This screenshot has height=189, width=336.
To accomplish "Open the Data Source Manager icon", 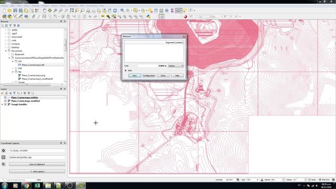I will point(4,16).
